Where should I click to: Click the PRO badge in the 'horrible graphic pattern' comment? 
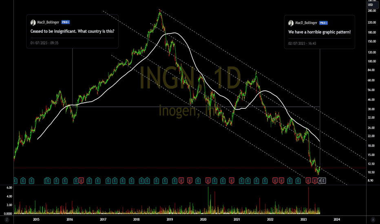(x=323, y=23)
